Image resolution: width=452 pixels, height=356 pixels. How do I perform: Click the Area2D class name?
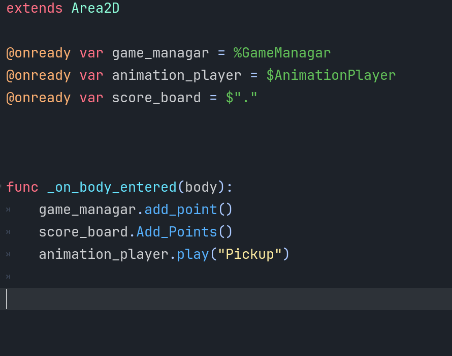pos(95,8)
